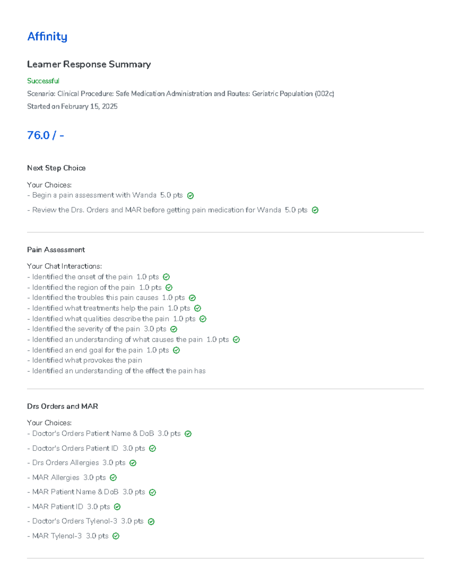Image resolution: width=451 pixels, height=584 pixels.
Task: Click checkmark for 'Identified the region of the pain'
Action: point(169,288)
